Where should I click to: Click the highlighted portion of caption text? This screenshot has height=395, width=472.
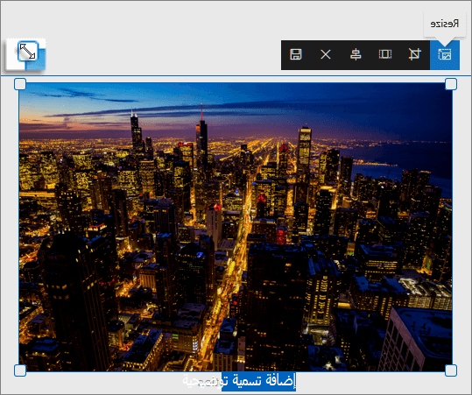tap(259, 382)
